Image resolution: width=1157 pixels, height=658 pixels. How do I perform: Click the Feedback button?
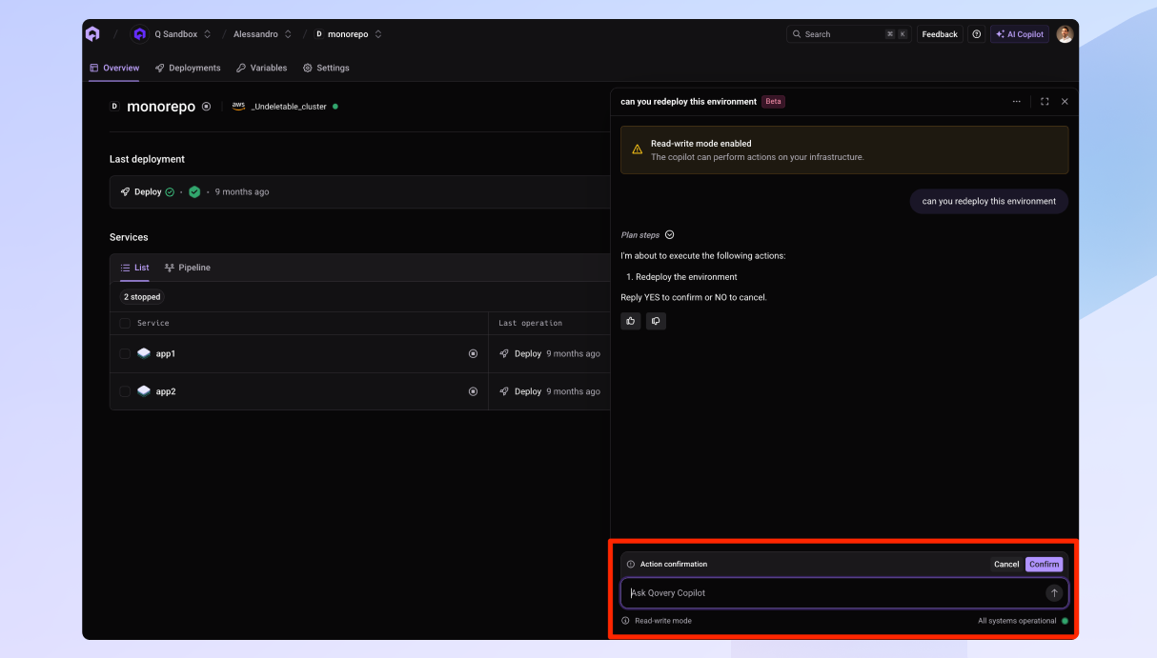[x=940, y=34]
